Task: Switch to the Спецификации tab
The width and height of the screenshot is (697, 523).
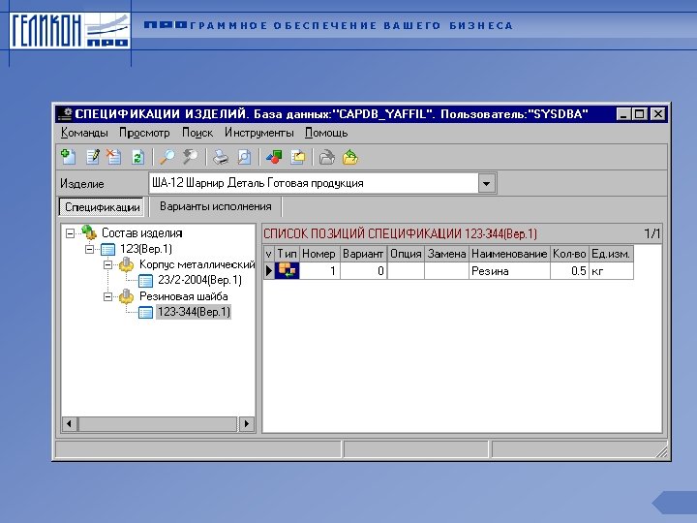Action: tap(102, 207)
